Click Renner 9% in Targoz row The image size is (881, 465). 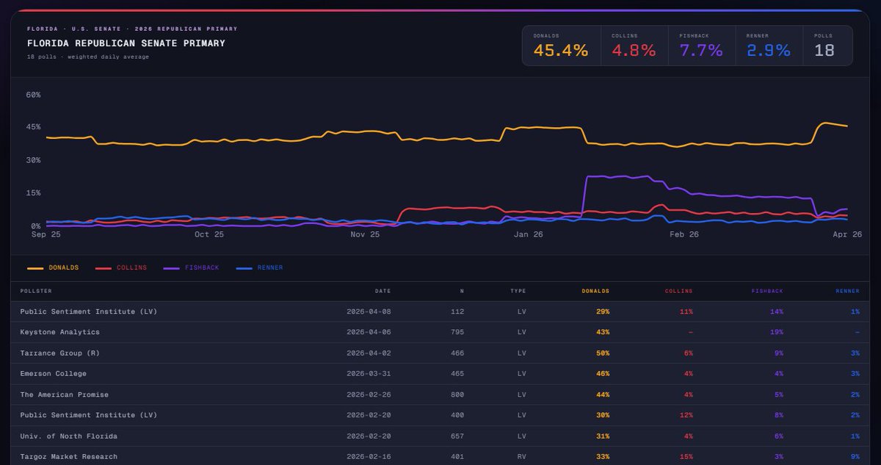pyautogui.click(x=855, y=456)
